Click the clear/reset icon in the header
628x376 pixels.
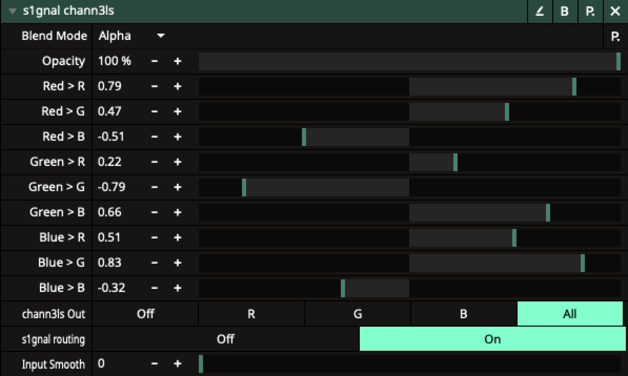pyautogui.click(x=540, y=11)
